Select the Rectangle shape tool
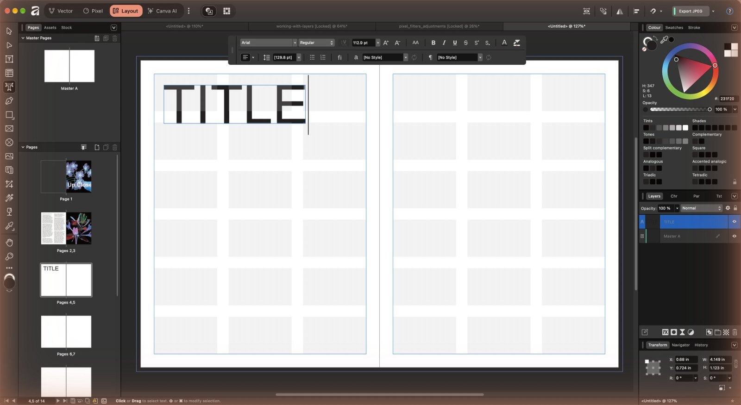The image size is (741, 405). click(x=9, y=114)
